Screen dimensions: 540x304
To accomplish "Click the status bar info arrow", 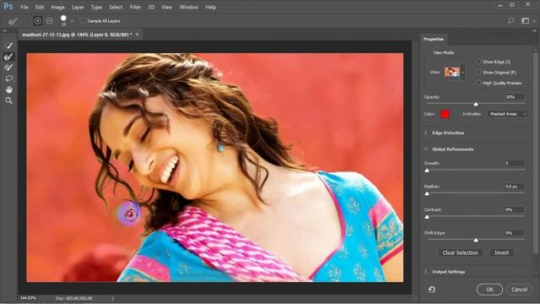I will click(x=112, y=298).
